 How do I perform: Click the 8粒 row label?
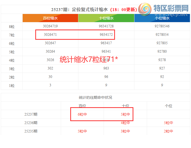pyautogui.click(x=12, y=27)
